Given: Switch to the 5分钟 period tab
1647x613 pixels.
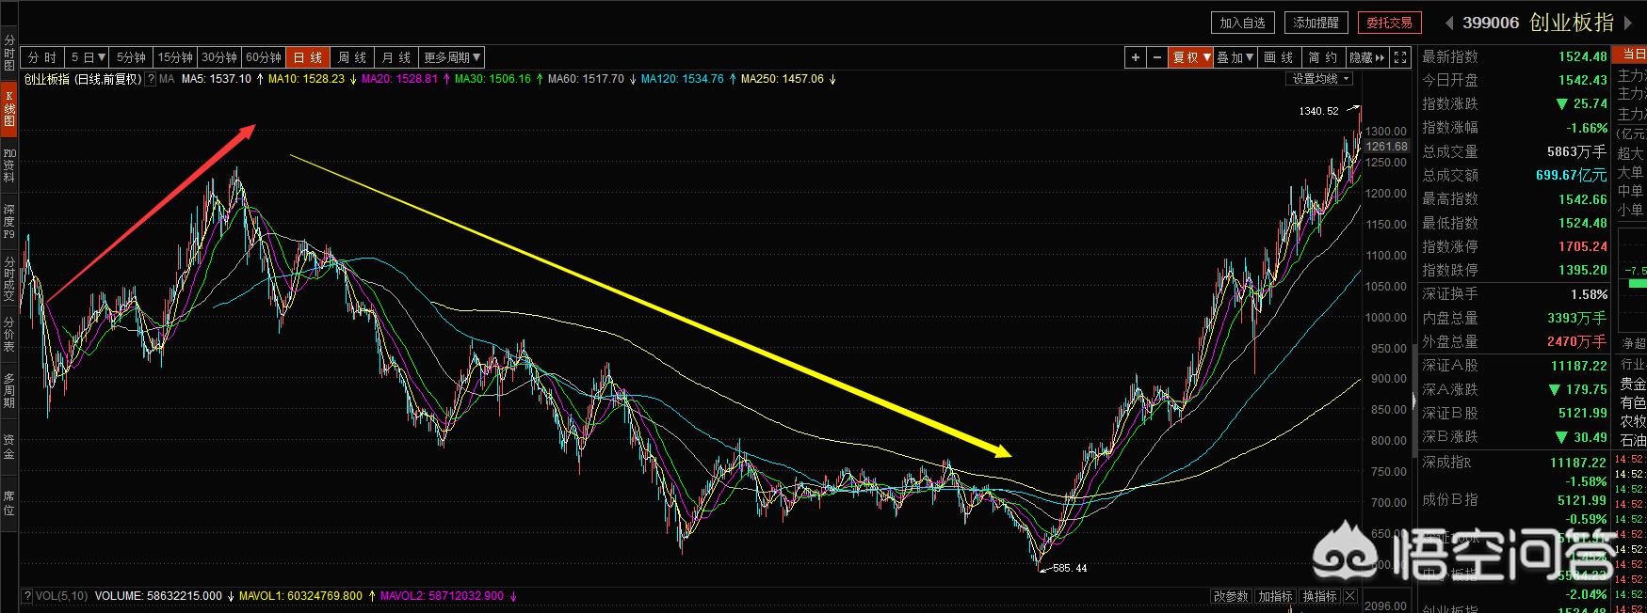Looking at the screenshot, I should [x=132, y=57].
